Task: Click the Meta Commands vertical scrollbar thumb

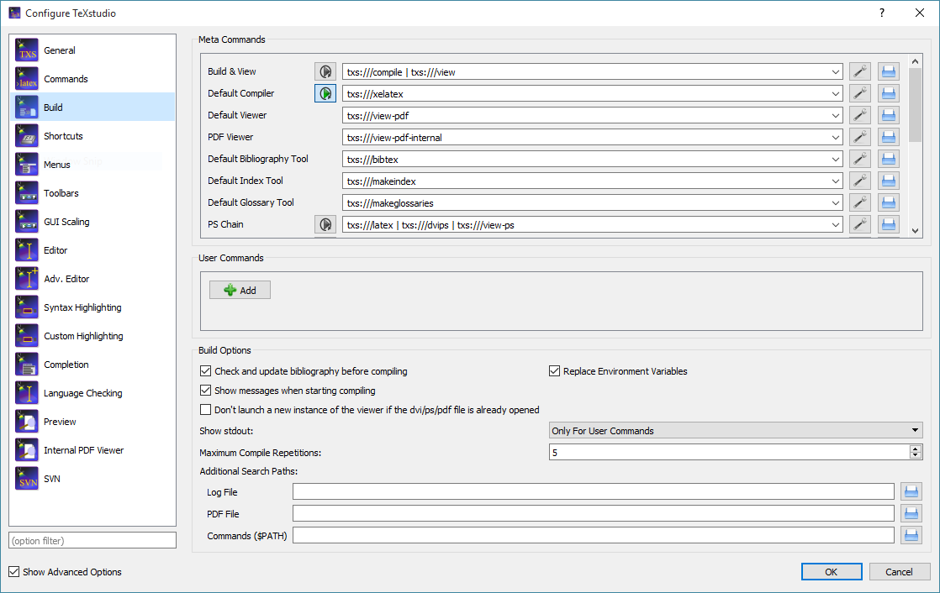Action: (x=915, y=105)
